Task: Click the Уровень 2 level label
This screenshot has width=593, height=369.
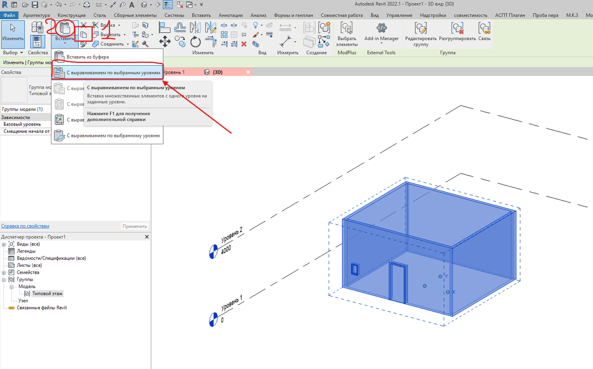Action: point(232,236)
